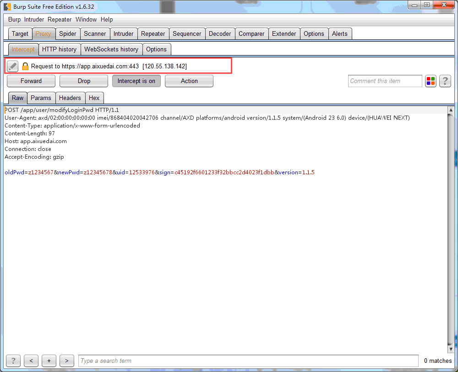Select the Proxy tab

point(43,33)
